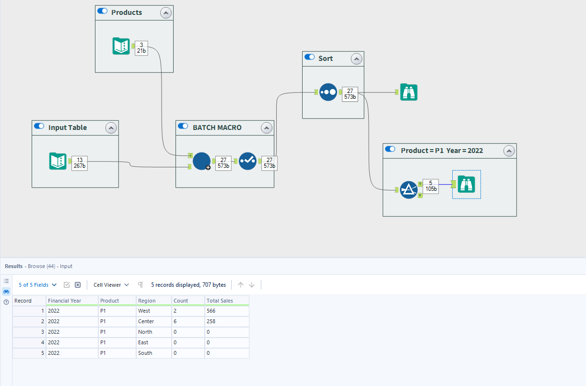Select the Filter tool in Product = P1 container
Image resolution: width=586 pixels, height=386 pixels.
409,189
